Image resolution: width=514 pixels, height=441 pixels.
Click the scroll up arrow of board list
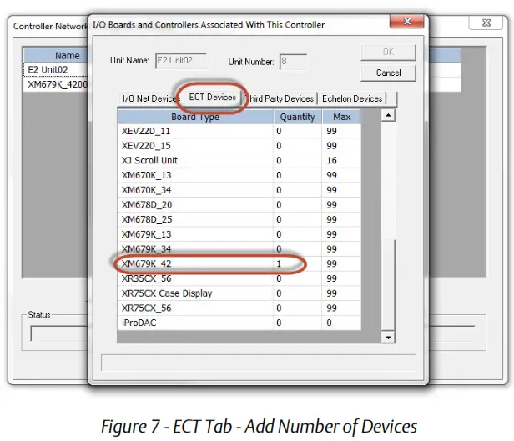388,115
